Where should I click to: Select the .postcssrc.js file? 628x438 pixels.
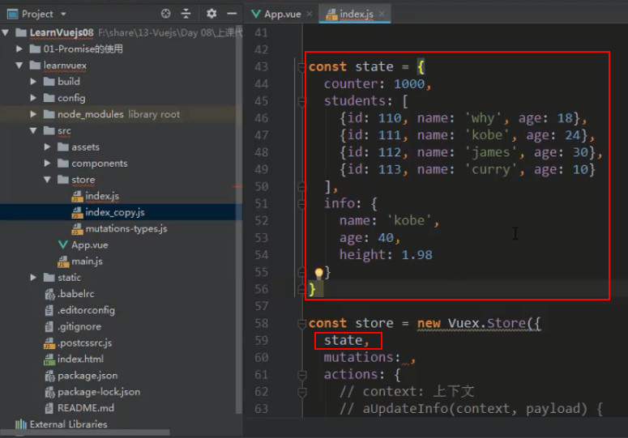click(x=84, y=343)
